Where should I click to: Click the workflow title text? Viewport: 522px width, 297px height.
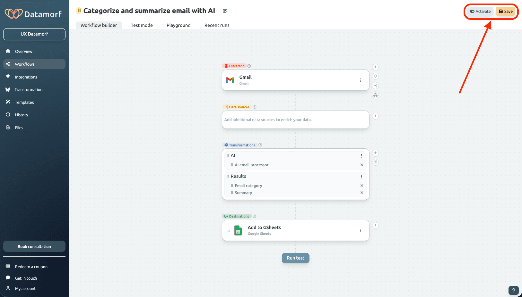[149, 11]
